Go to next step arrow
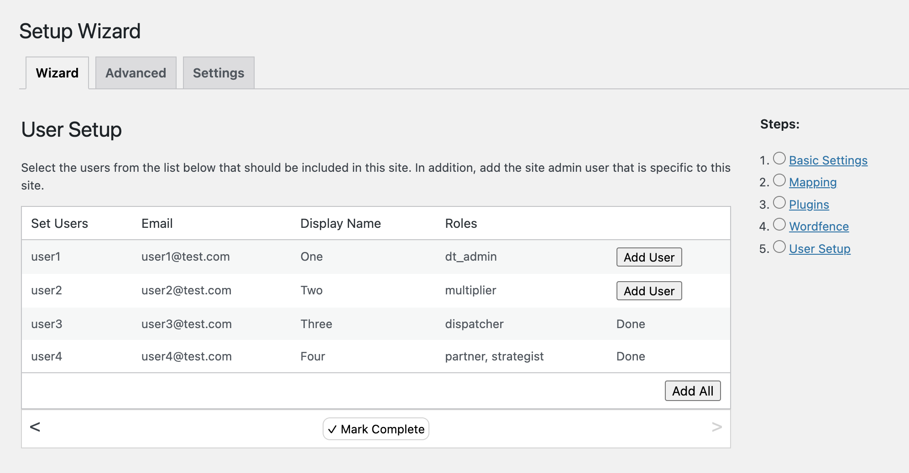Viewport: 909px width, 473px height. coord(716,427)
